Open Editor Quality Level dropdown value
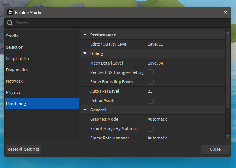The image size is (236, 168). tap(186, 44)
